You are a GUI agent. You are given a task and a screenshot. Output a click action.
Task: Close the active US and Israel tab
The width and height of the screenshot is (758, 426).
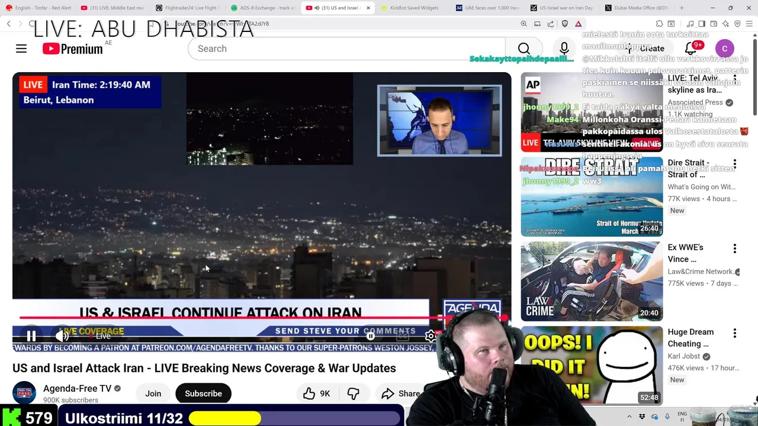tap(368, 8)
